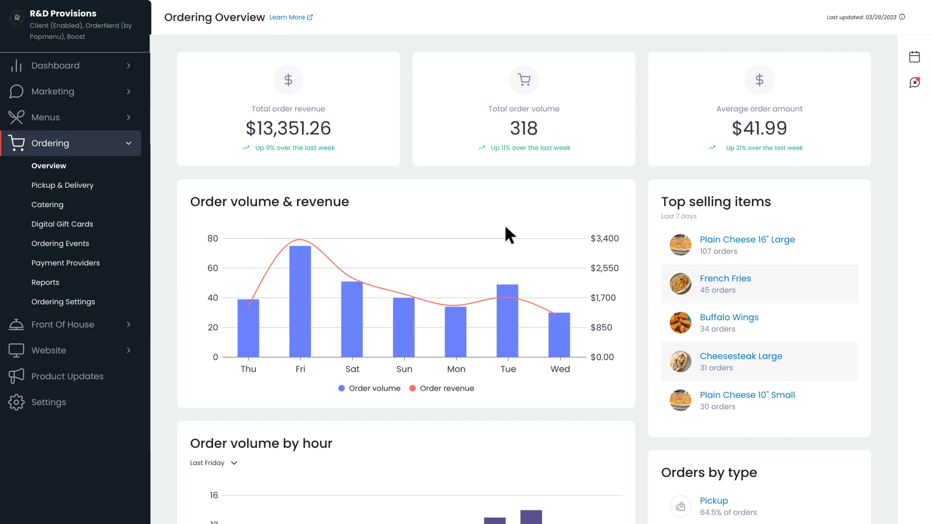
Task: Collapse the Ordering section chevron
Action: 129,143
